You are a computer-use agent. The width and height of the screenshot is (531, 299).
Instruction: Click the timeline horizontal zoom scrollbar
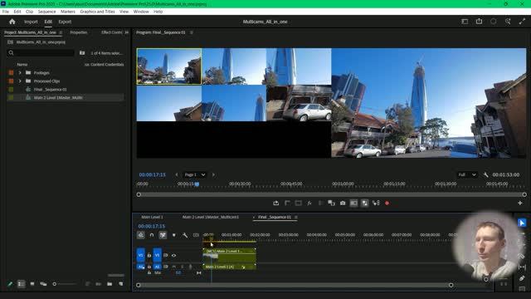coord(295,285)
